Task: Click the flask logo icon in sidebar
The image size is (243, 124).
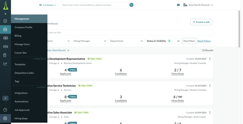Action: point(5,5)
